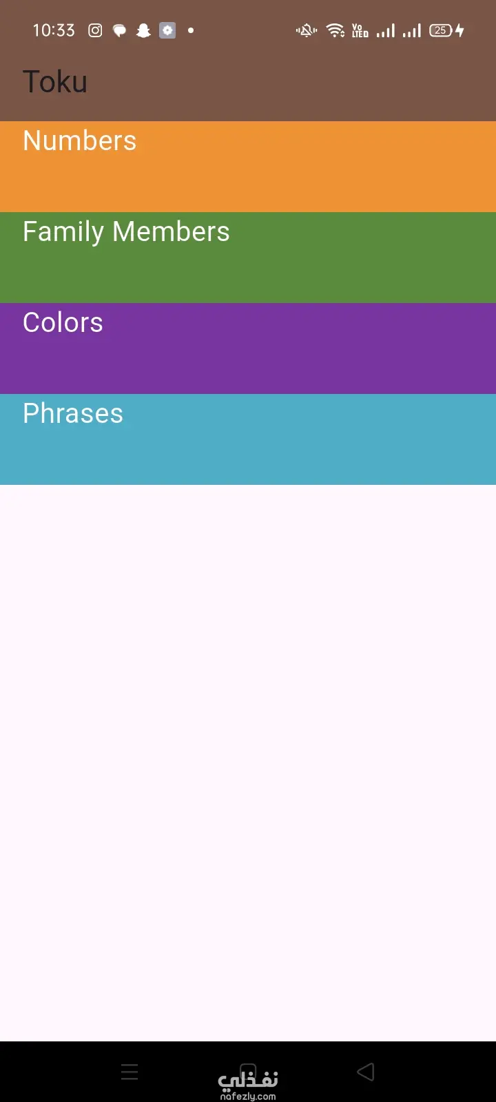Open the Family Members category
Viewport: 496px width, 1102px height.
[248, 258]
